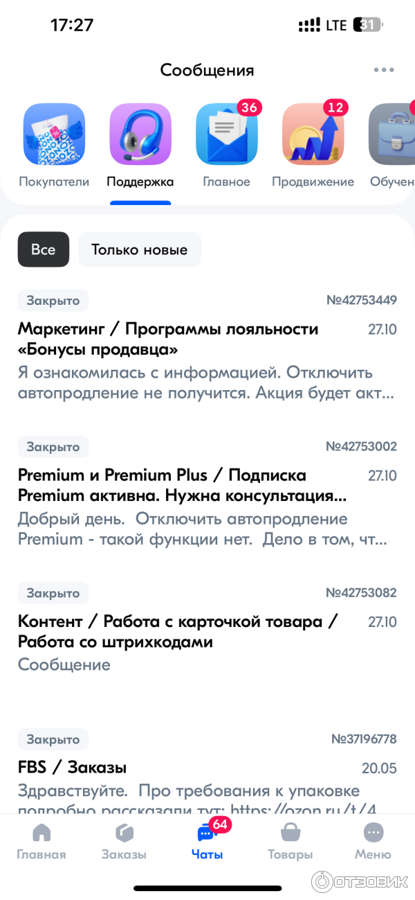Image resolution: width=415 pixels, height=900 pixels.
Task: Open the FBS / Заказы ticket
Action: pos(73,768)
